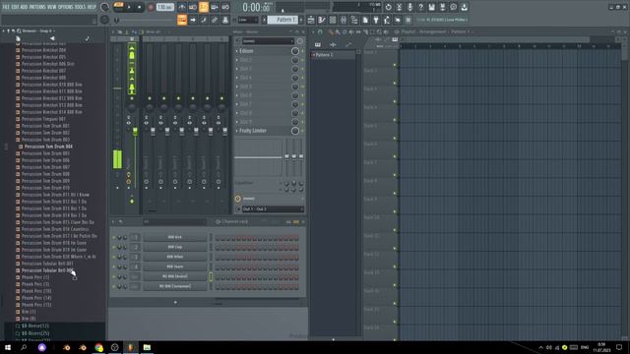Activate first step of 808 HiHat
Viewport: 630px width, 354px height.
tap(218, 257)
